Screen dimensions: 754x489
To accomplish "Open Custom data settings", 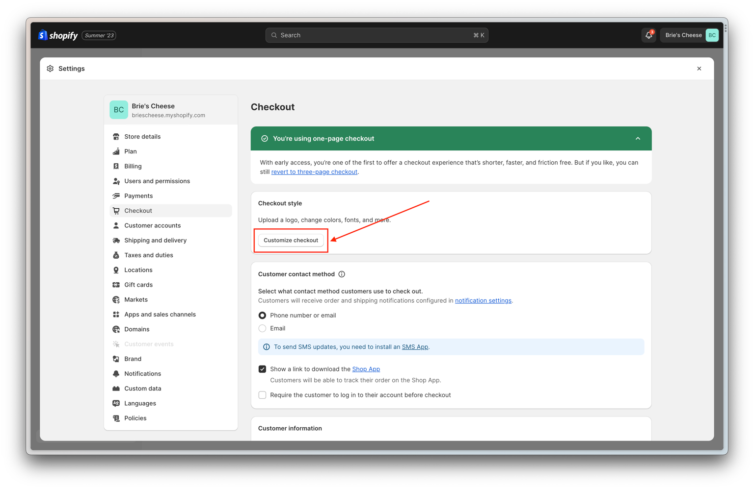I will 171,389.
